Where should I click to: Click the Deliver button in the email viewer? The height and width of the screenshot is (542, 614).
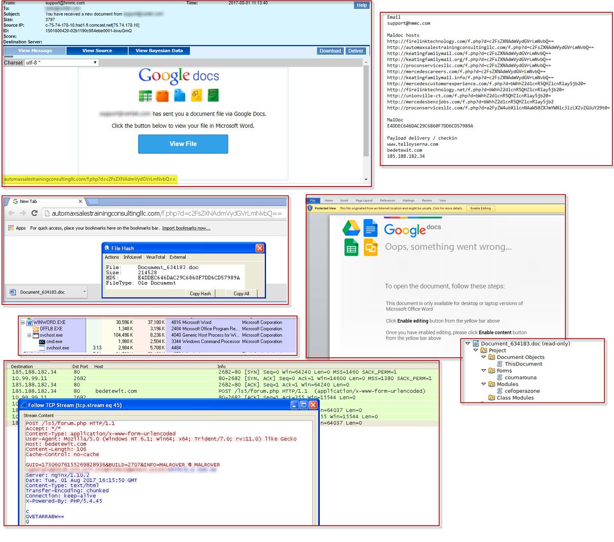click(356, 51)
